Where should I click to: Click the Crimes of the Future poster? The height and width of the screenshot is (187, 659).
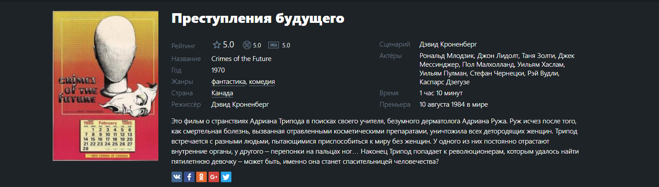pyautogui.click(x=105, y=86)
